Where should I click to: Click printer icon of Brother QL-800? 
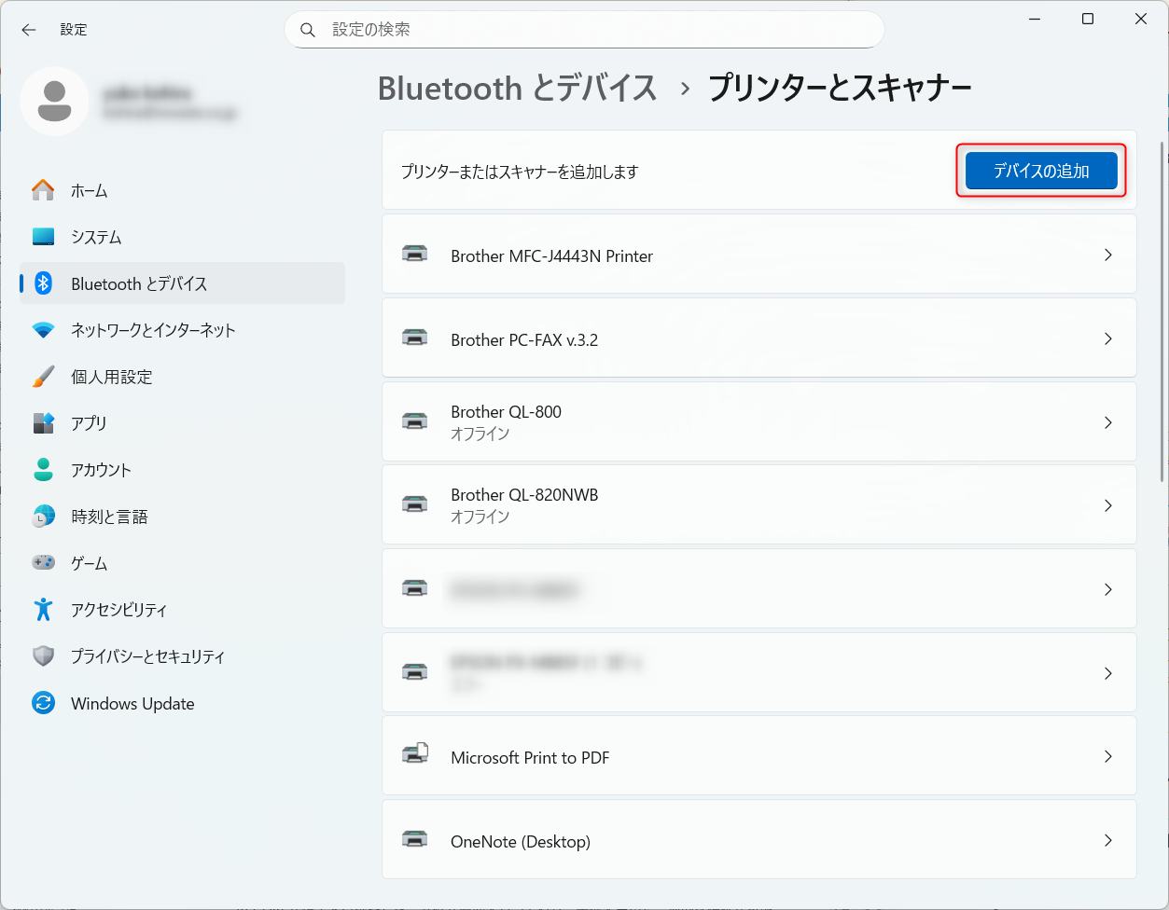tap(414, 421)
